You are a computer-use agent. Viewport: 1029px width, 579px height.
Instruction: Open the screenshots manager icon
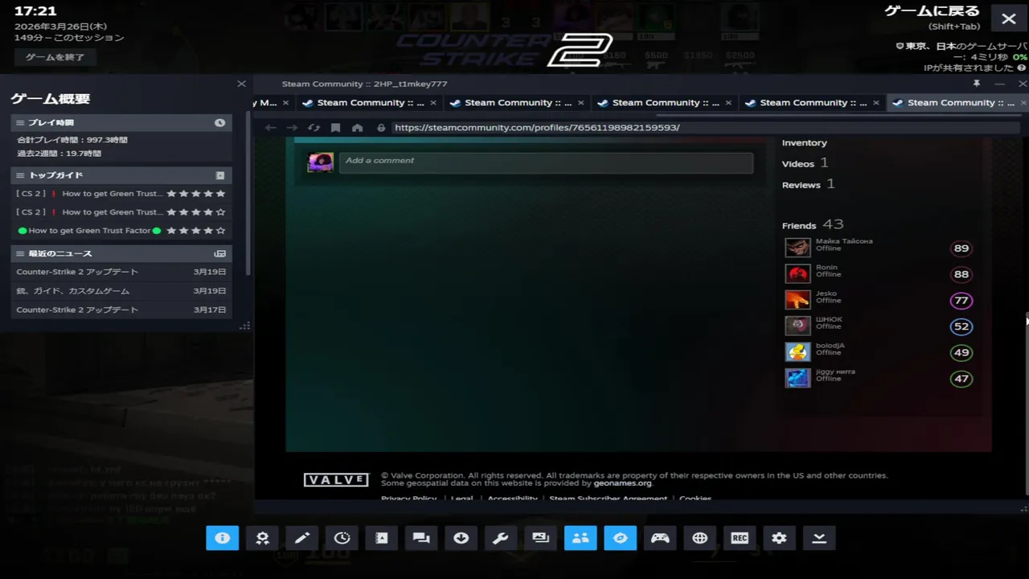[x=541, y=538]
